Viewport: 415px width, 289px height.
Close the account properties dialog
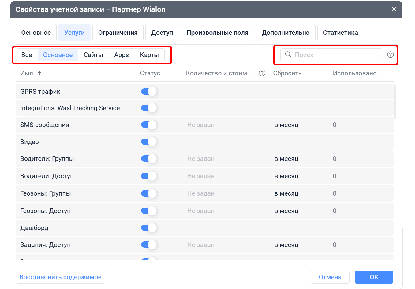click(x=394, y=9)
